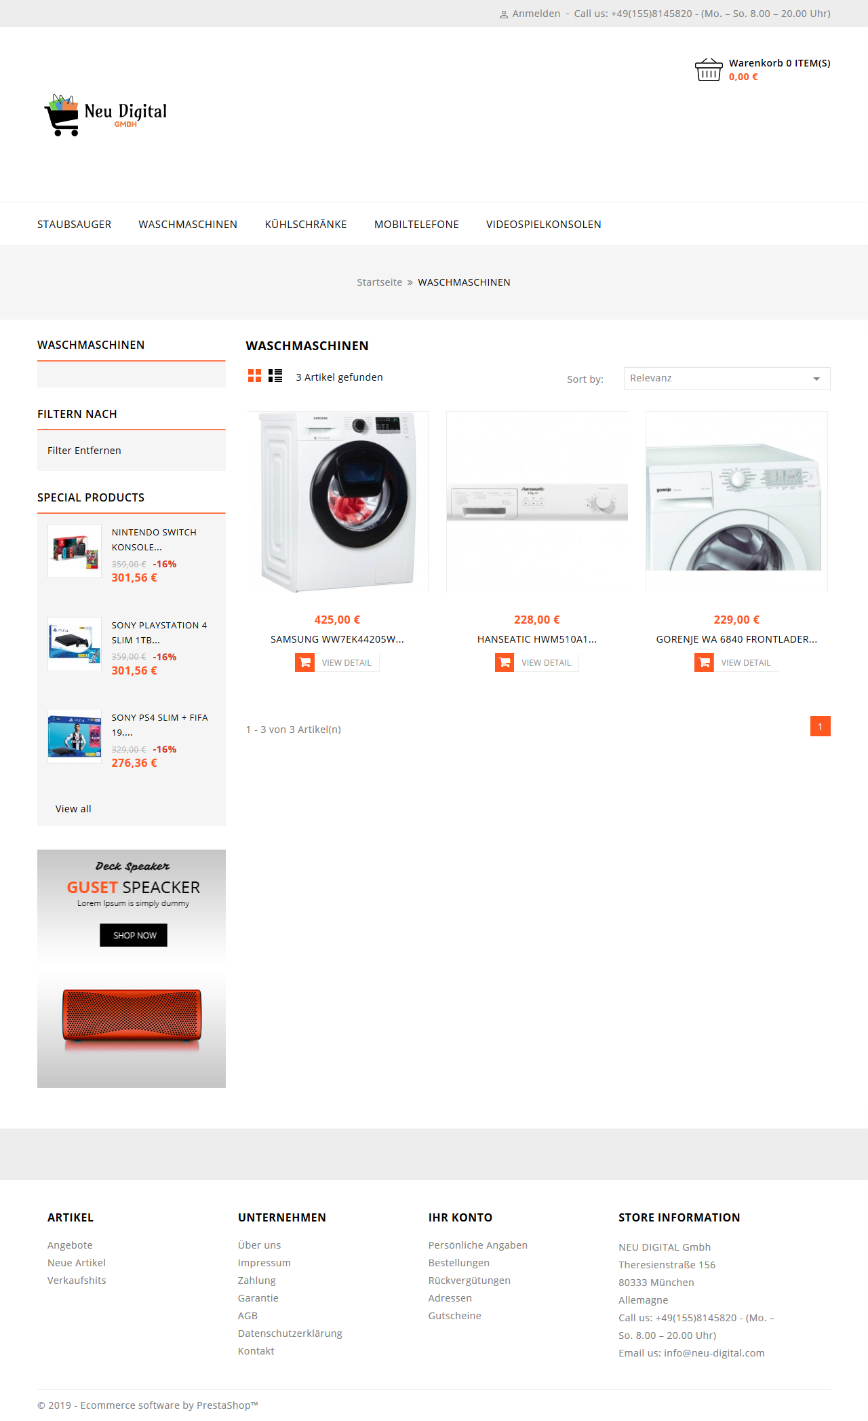868x1421 pixels.
Task: Click the Filter Entfernen button
Action: tap(84, 451)
